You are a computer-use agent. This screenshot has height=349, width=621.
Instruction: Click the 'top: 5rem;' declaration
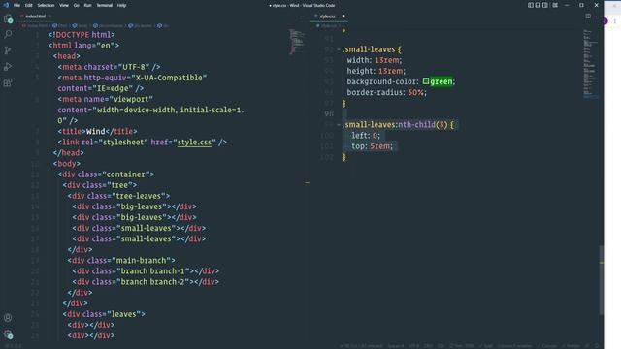click(x=372, y=146)
